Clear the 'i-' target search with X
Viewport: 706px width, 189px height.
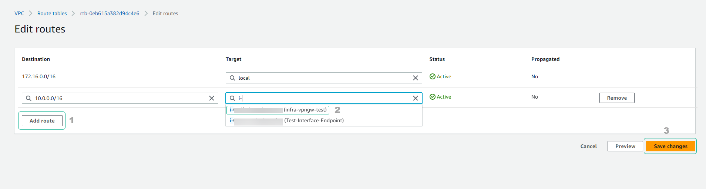click(415, 98)
